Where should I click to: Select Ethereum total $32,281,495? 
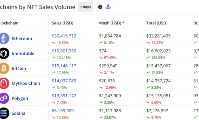coord(158,36)
